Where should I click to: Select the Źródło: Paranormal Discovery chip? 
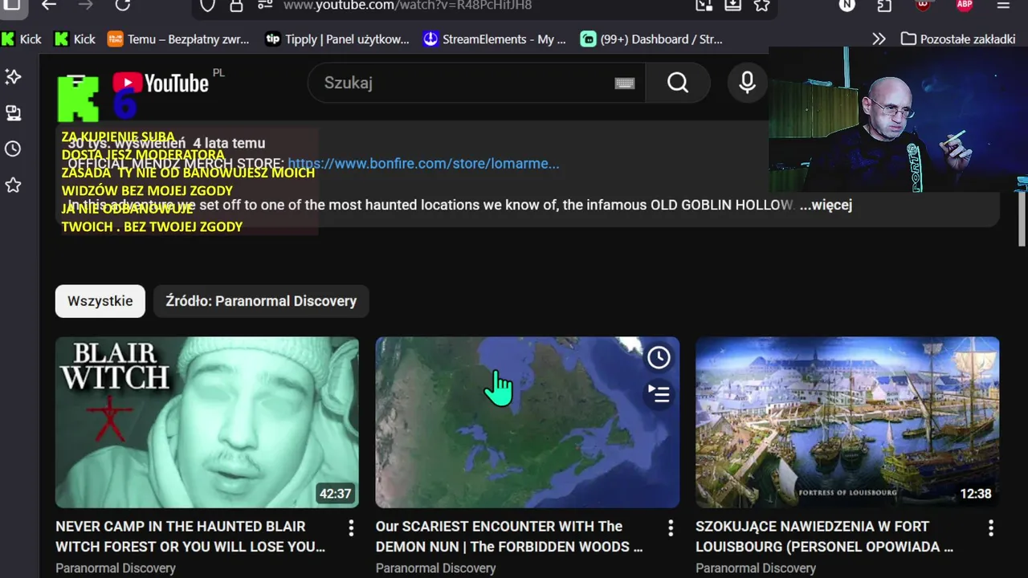261,301
